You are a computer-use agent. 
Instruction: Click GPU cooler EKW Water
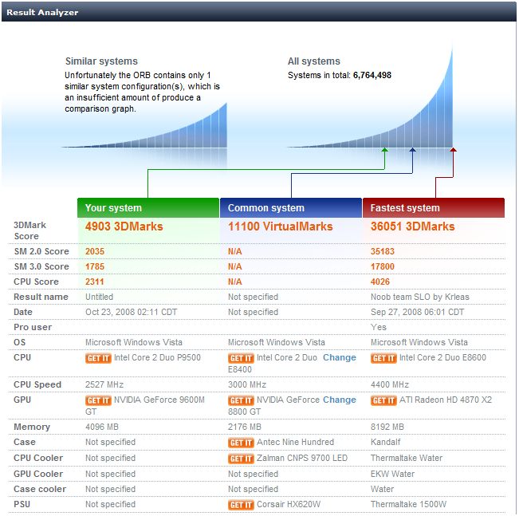392,475
